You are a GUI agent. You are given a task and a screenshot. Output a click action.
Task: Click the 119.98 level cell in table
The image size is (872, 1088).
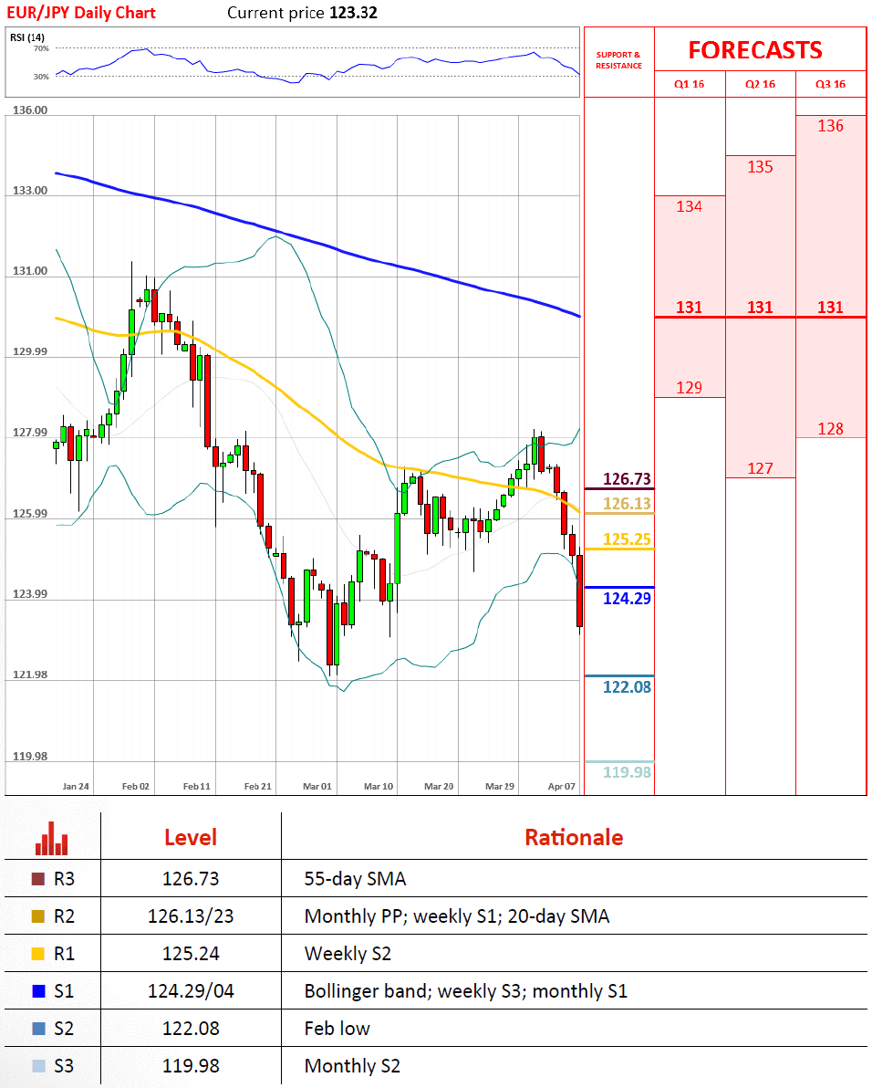click(x=191, y=1066)
